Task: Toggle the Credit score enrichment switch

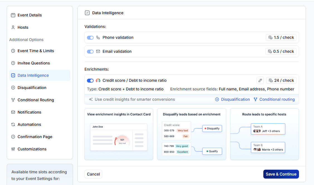Action: pos(90,80)
